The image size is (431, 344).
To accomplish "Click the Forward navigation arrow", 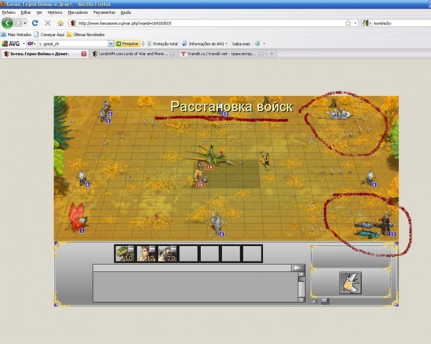I will (18, 23).
